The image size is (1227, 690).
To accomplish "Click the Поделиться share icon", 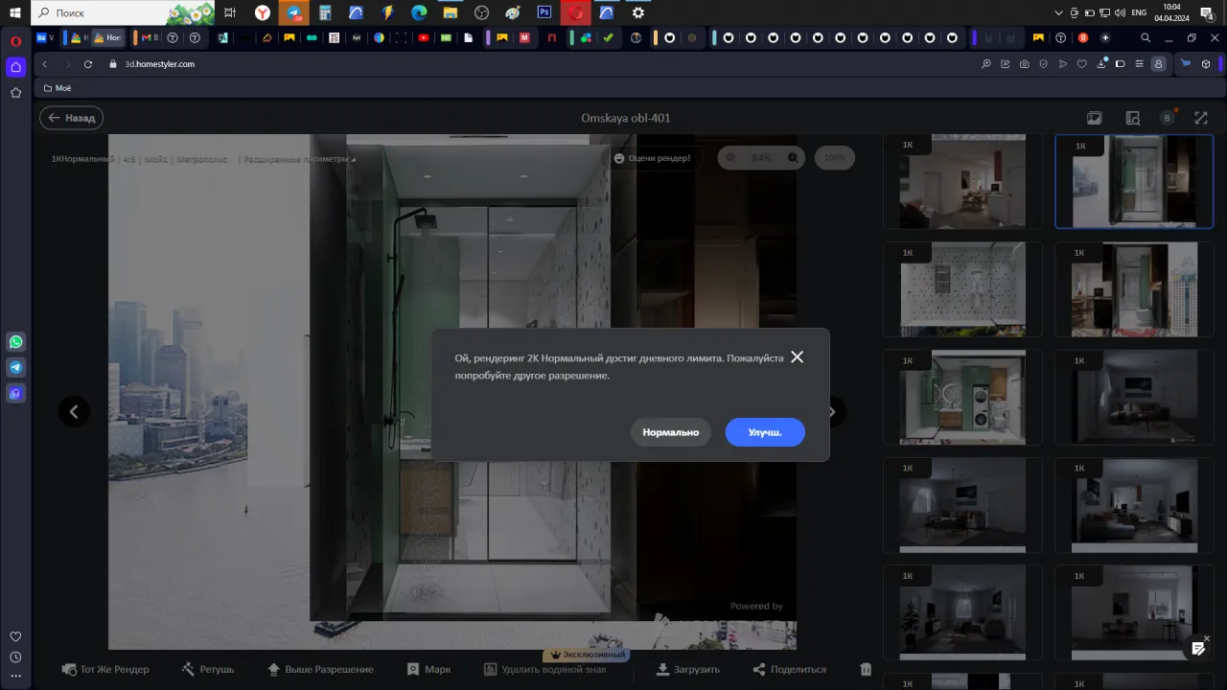I will point(759,669).
